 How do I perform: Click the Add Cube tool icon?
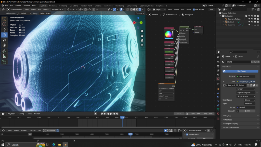4,62
